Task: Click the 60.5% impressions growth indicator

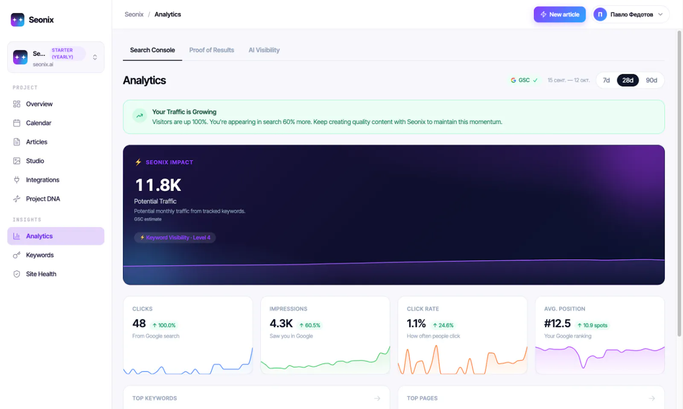Action: click(x=310, y=325)
